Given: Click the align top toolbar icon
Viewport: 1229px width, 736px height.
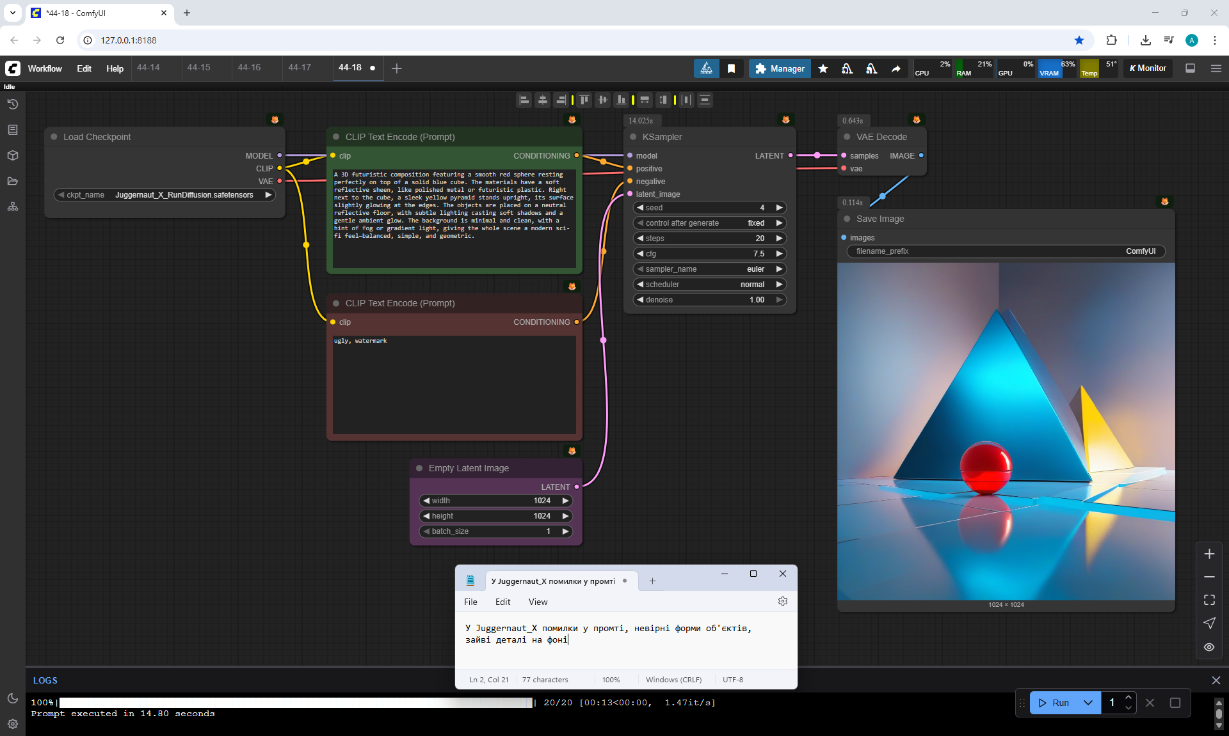Looking at the screenshot, I should (584, 100).
